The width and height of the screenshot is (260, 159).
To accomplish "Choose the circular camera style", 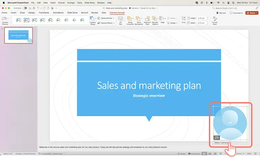I will tap(50, 20).
